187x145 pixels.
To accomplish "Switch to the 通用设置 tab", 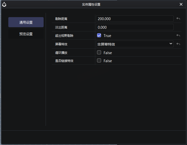I will tap(26, 22).
